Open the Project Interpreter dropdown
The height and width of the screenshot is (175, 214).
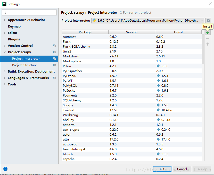[148, 21]
